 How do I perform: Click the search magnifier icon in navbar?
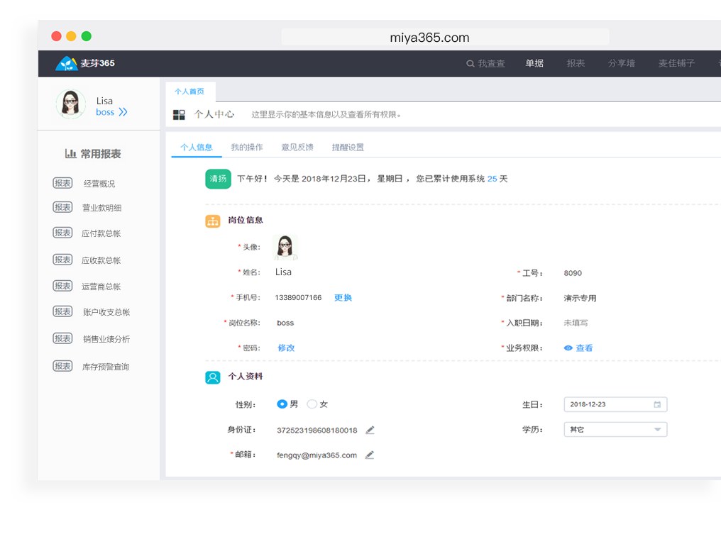click(x=470, y=63)
